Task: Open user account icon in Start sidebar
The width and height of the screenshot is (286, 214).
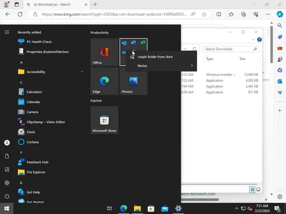Action: pos(7,143)
